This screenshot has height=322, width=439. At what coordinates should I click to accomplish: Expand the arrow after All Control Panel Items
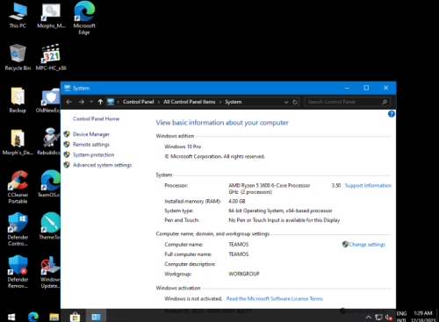point(220,102)
